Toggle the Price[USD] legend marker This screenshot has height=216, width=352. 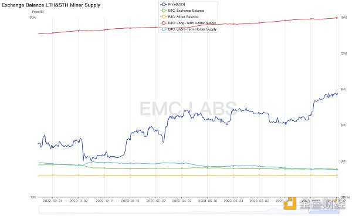point(164,4)
